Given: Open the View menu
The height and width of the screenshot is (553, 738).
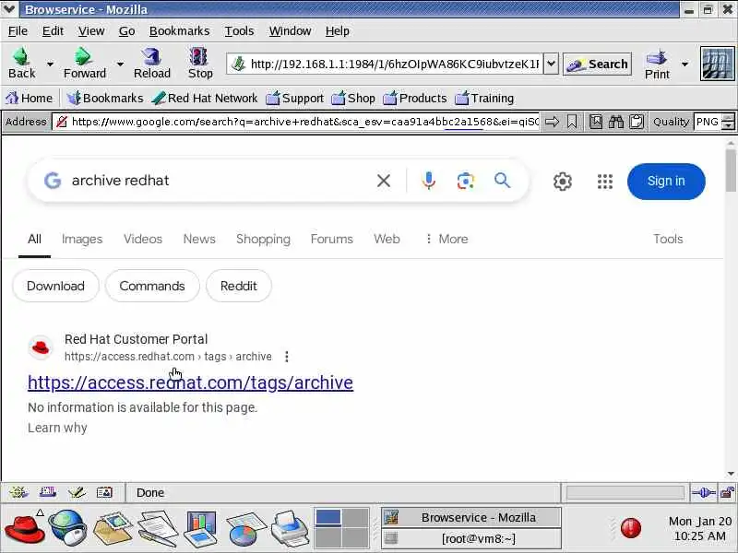Looking at the screenshot, I should point(91,31).
